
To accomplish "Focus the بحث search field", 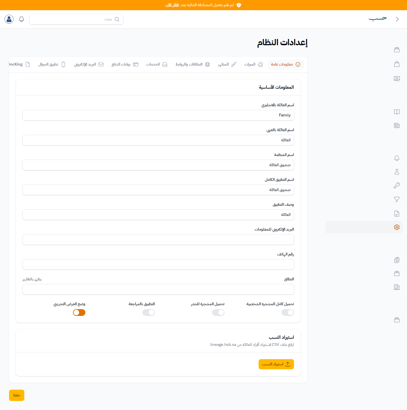I will (x=76, y=19).
